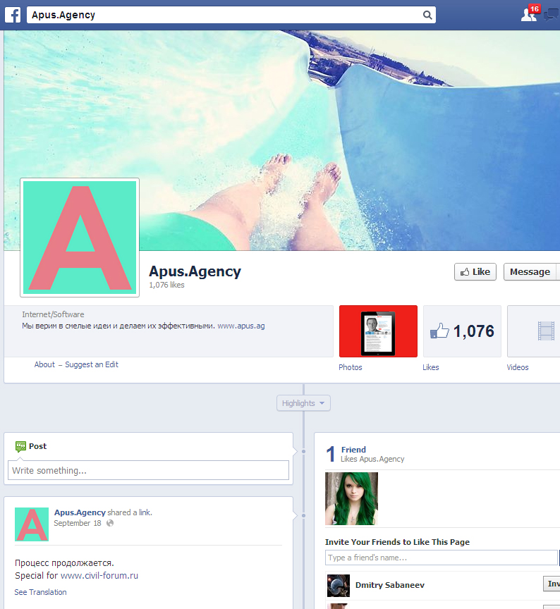This screenshot has height=609, width=560.
Task: Click Invite button next to Dmitry Sabaneev
Action: pos(552,584)
